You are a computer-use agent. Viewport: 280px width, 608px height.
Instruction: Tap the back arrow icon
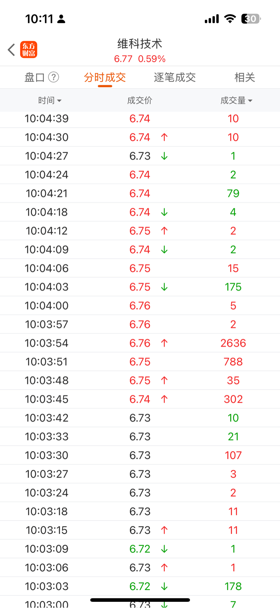point(11,50)
